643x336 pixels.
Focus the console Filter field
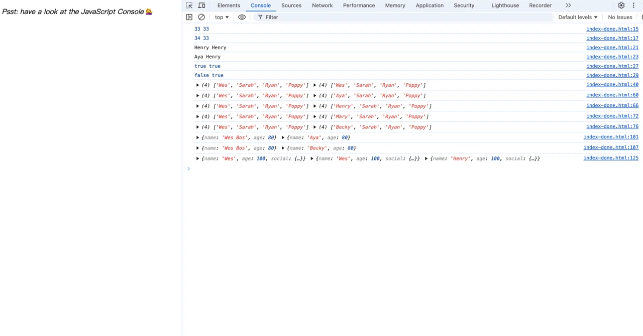[x=402, y=17]
